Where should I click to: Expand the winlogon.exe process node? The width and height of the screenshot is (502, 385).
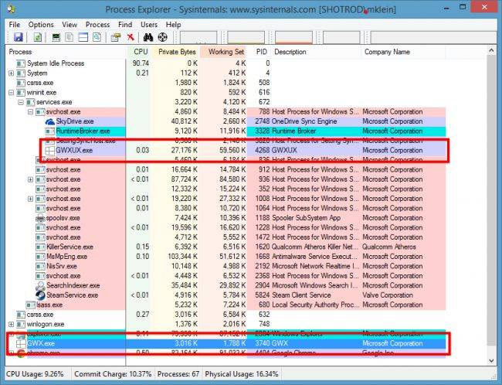11,325
